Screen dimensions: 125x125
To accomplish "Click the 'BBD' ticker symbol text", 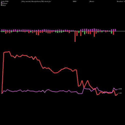I will coord(74,1).
